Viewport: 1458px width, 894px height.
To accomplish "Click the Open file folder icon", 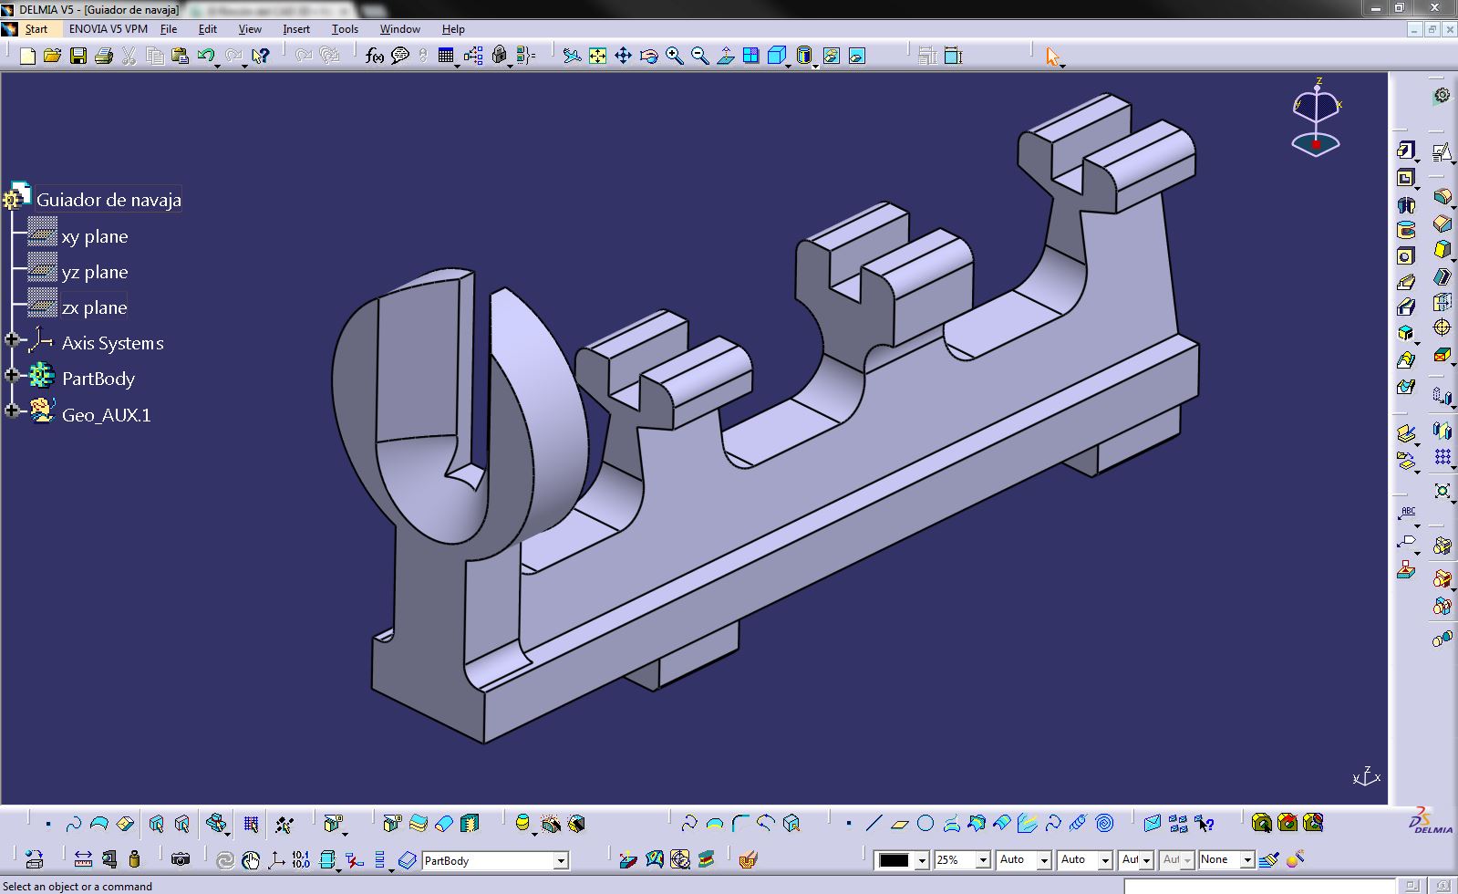I will point(52,56).
